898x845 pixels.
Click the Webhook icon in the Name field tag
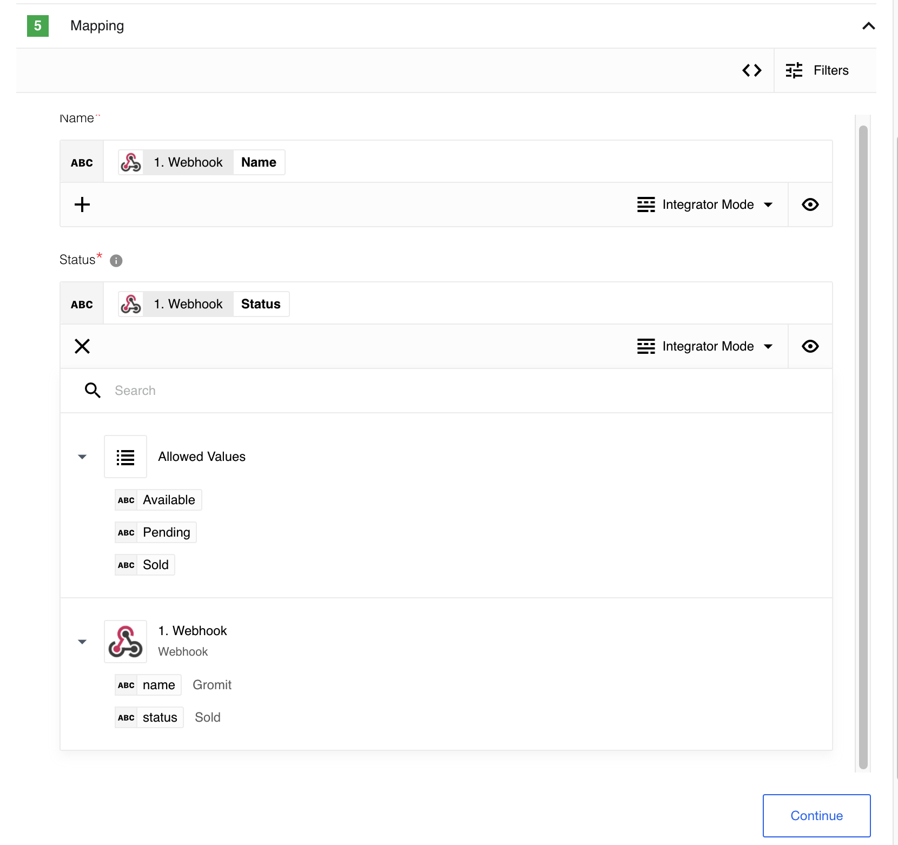[131, 162]
